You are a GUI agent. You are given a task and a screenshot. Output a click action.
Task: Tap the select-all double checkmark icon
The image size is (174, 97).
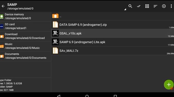click(139, 6)
